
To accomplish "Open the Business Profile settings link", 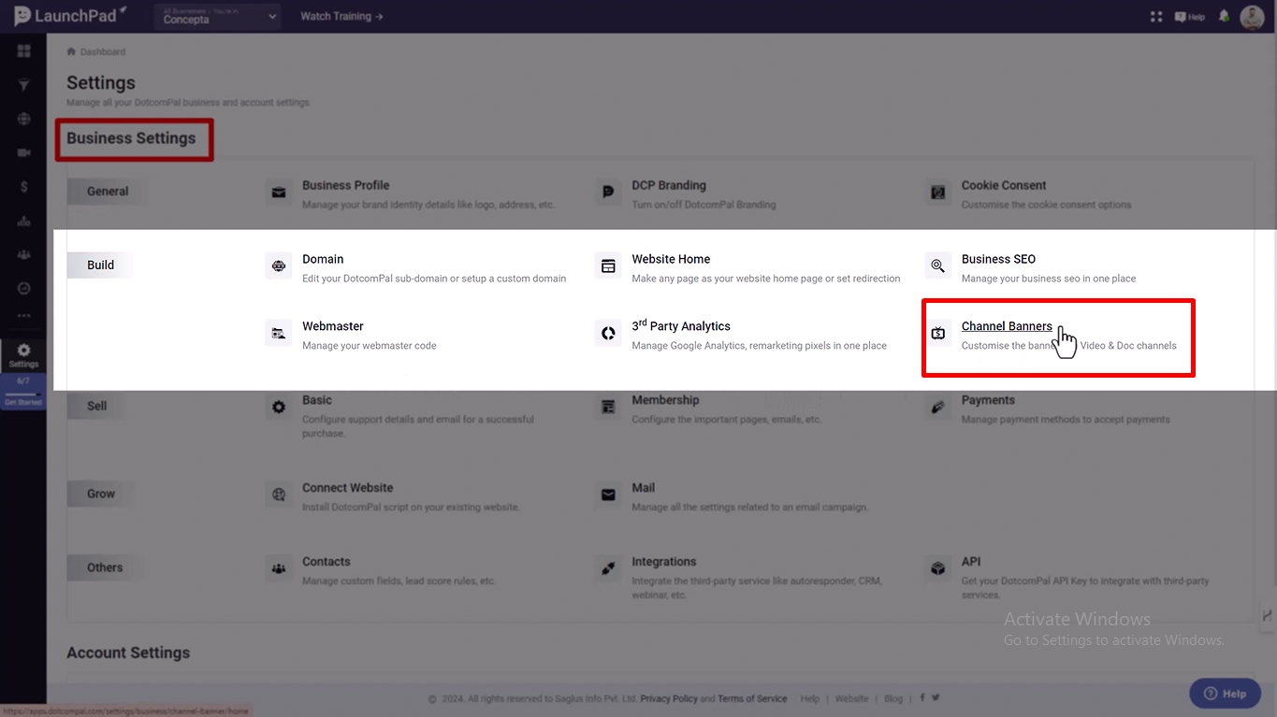I will (x=345, y=185).
